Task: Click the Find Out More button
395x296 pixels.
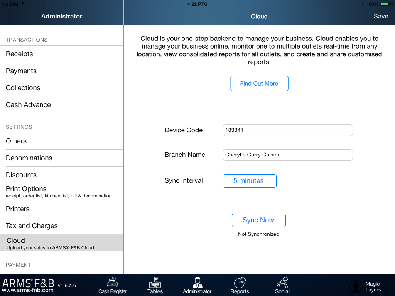Action: tap(259, 83)
